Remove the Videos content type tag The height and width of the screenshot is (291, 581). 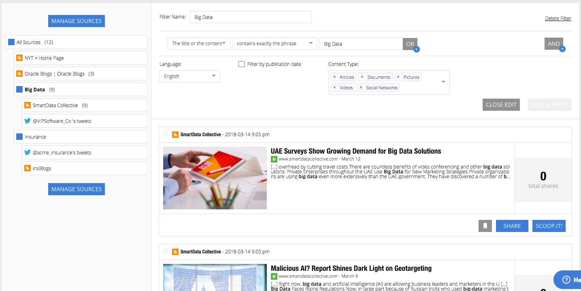[334, 87]
